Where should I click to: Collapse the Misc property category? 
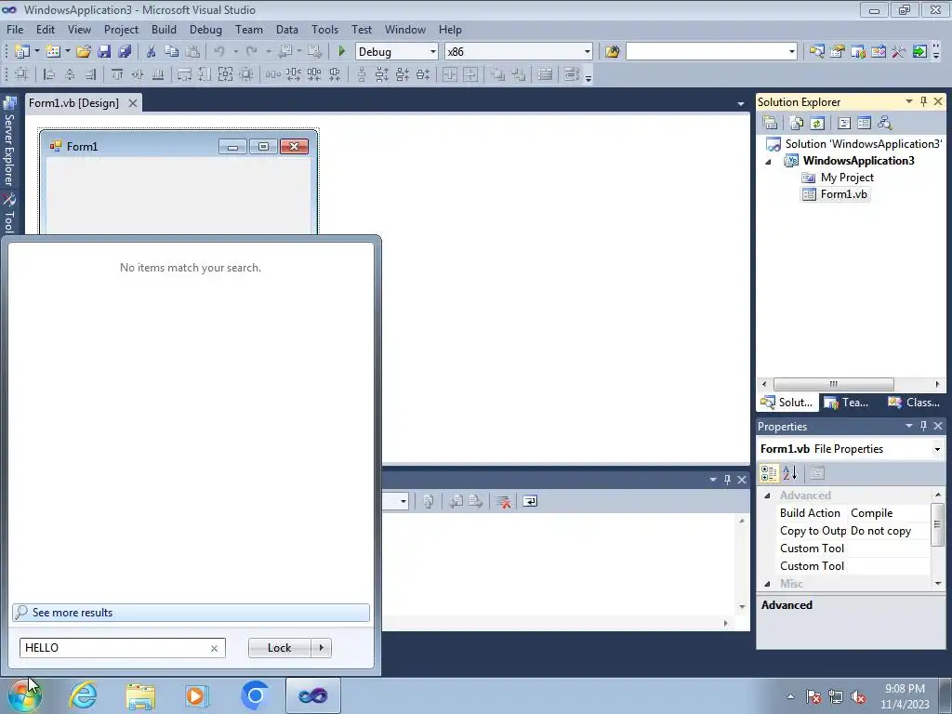[x=767, y=584]
